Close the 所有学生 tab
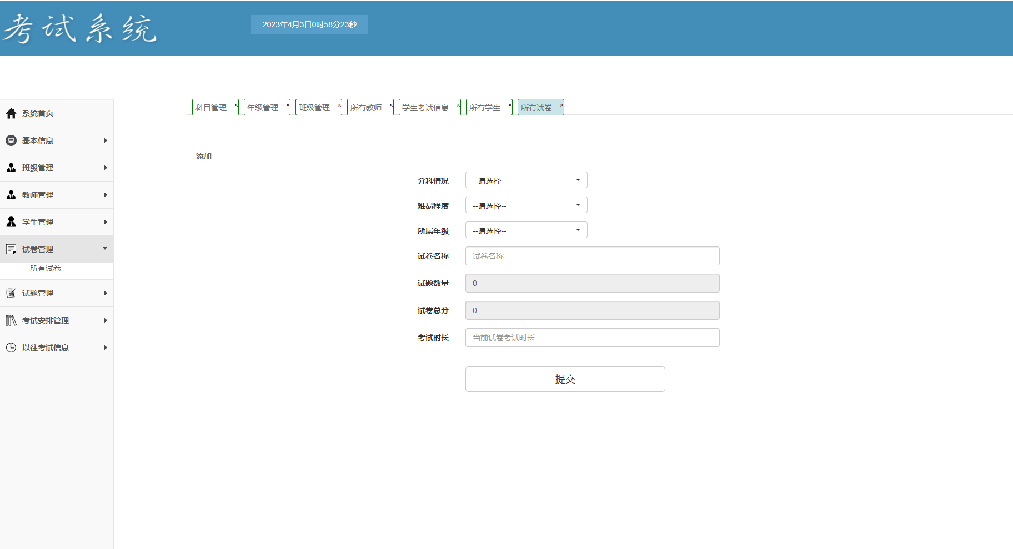Image resolution: width=1013 pixels, height=549 pixels. [x=510, y=104]
